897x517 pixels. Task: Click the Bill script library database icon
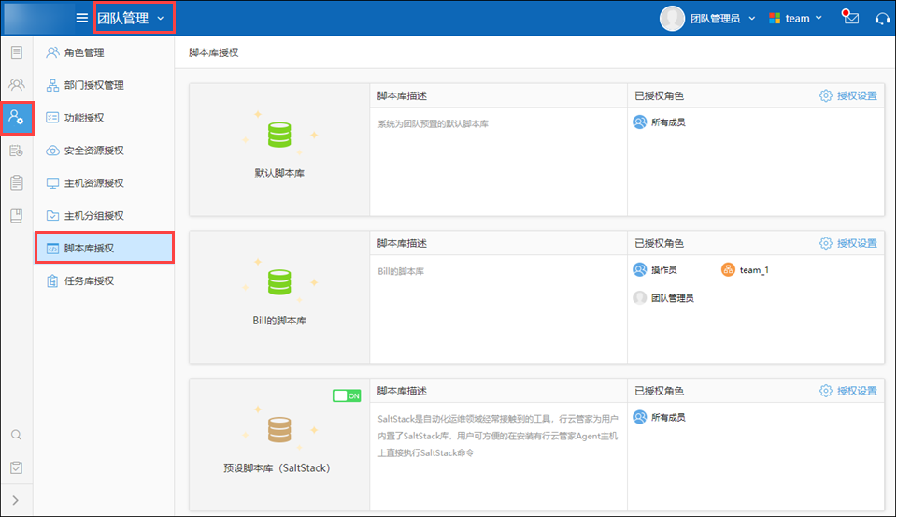[279, 283]
